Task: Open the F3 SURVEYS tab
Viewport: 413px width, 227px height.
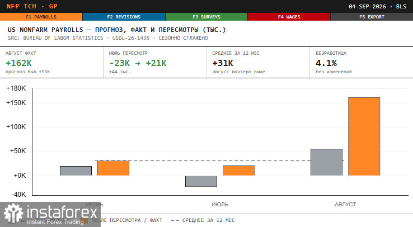Action: pyautogui.click(x=206, y=17)
